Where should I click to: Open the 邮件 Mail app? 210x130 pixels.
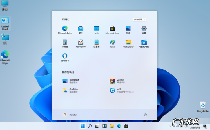pos(81,30)
